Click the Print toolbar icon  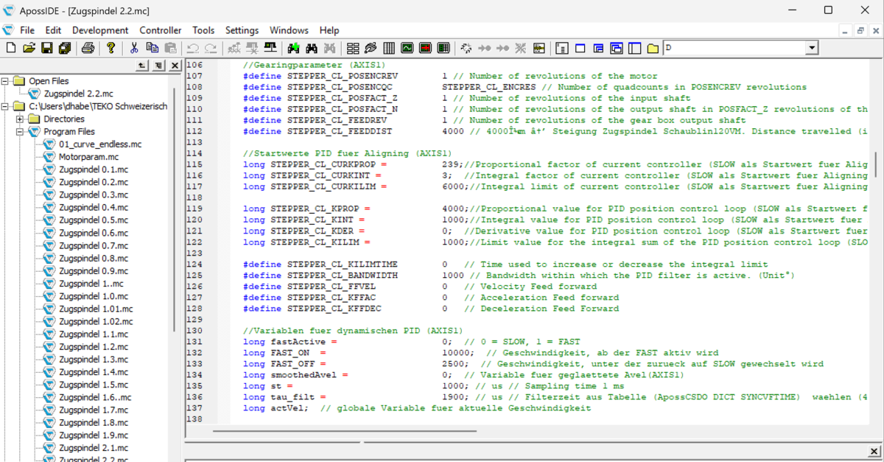pos(88,49)
